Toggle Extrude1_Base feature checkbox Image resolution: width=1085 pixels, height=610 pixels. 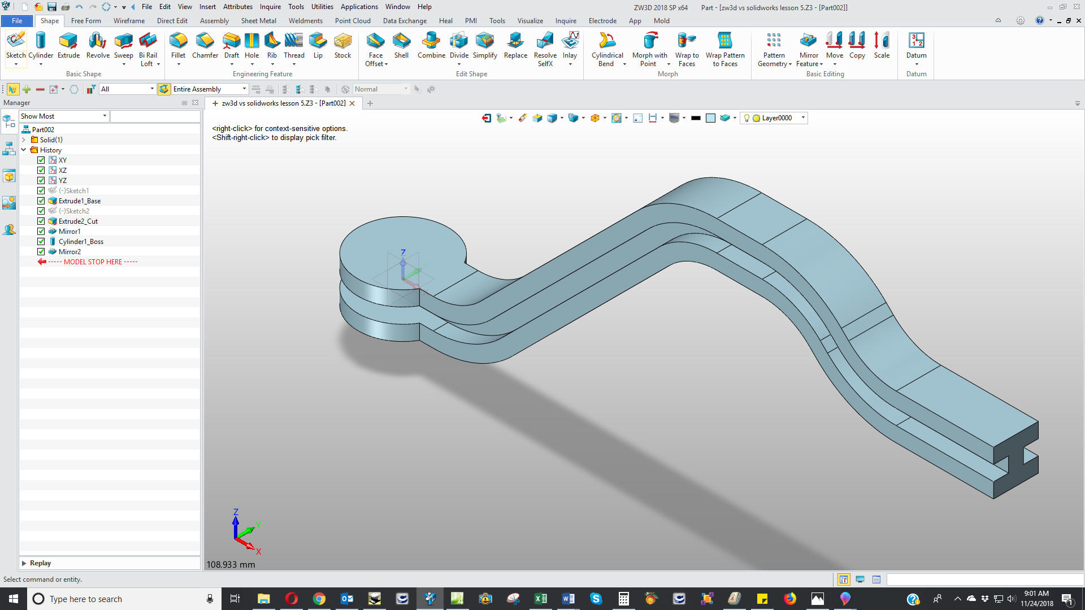click(41, 201)
